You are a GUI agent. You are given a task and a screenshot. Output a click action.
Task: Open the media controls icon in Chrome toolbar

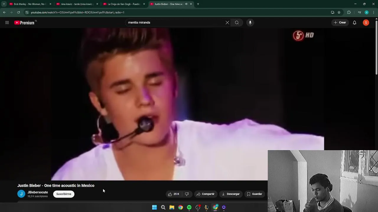359,12
